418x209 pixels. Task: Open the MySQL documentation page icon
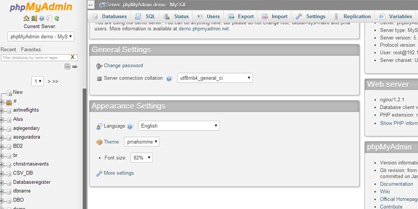coord(49,18)
